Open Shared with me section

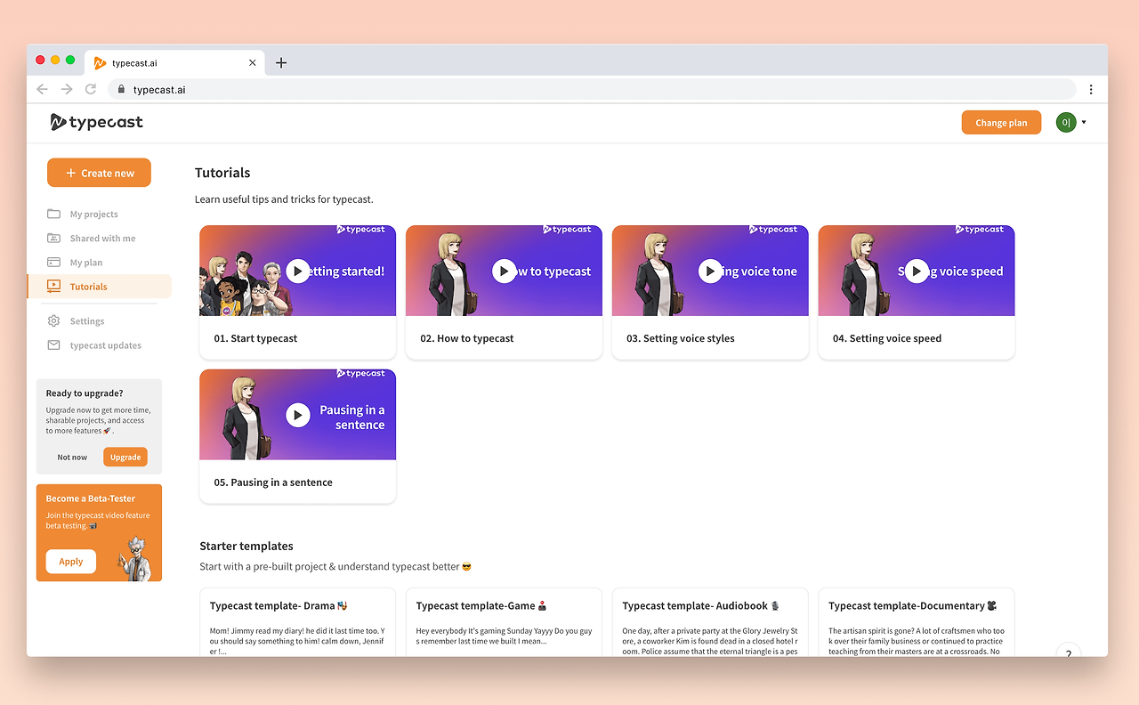(x=103, y=238)
